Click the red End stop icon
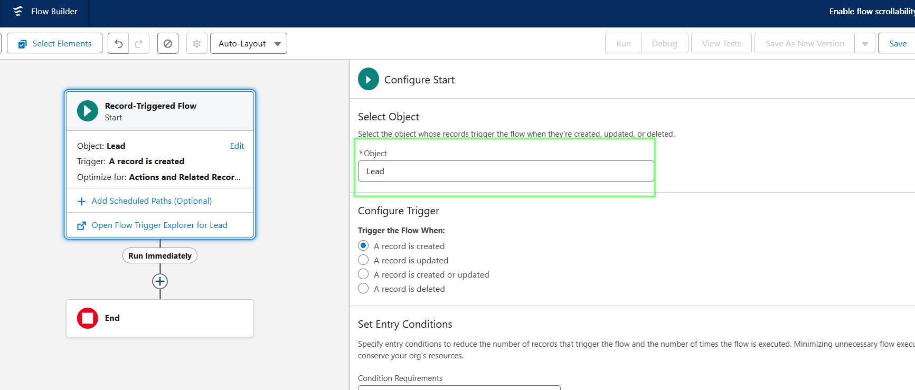Image resolution: width=915 pixels, height=390 pixels. (88, 318)
